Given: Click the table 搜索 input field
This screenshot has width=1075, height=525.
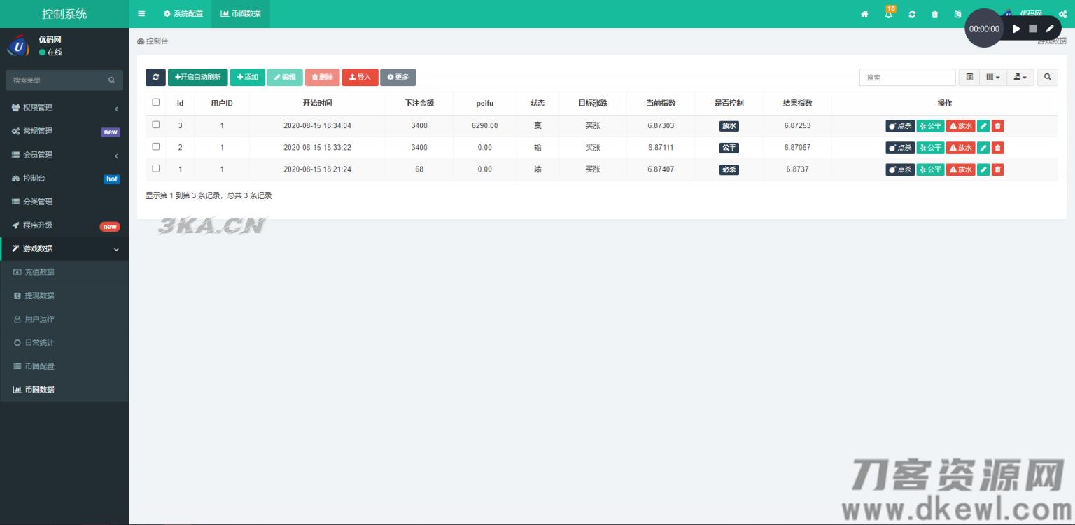Looking at the screenshot, I should point(907,78).
